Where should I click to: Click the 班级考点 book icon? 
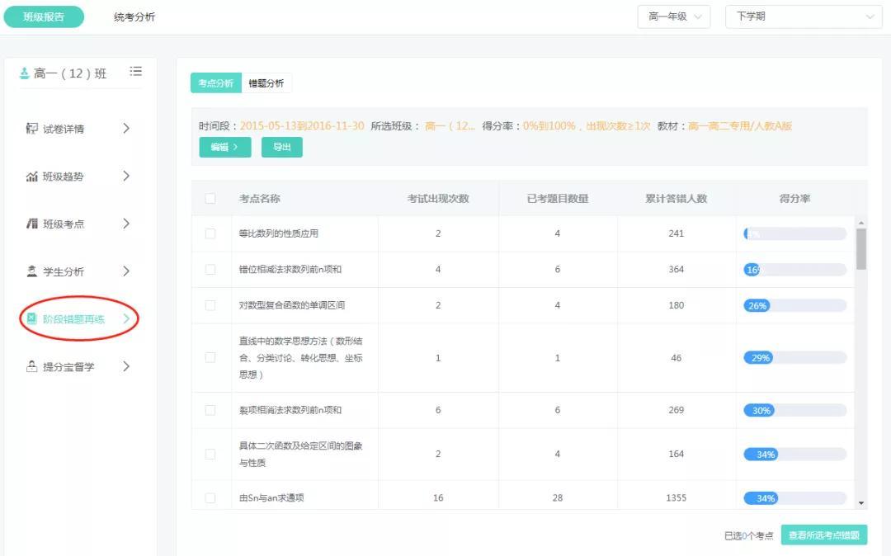click(32, 224)
